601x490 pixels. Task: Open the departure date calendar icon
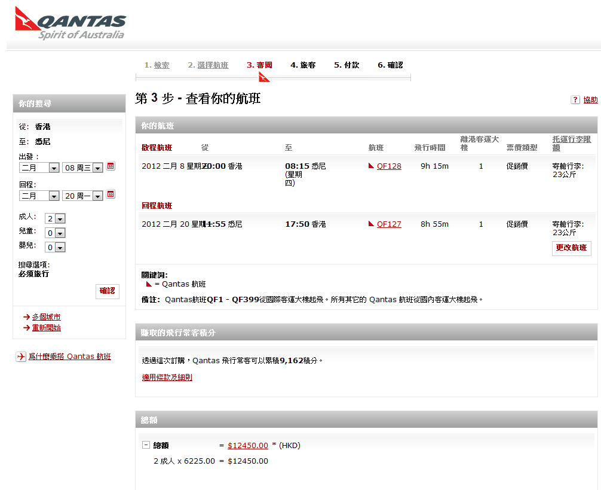coord(111,166)
